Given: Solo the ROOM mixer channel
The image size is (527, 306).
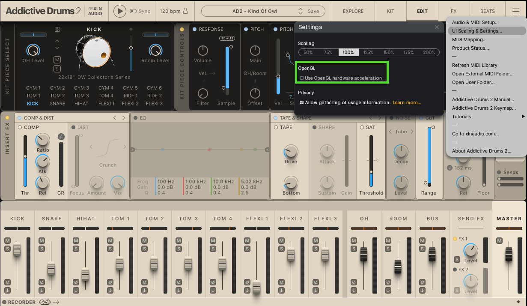Looking at the screenshot, I should pos(388,249).
